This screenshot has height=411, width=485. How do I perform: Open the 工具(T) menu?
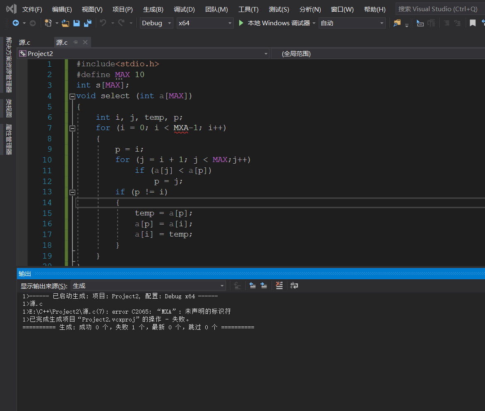pyautogui.click(x=248, y=9)
